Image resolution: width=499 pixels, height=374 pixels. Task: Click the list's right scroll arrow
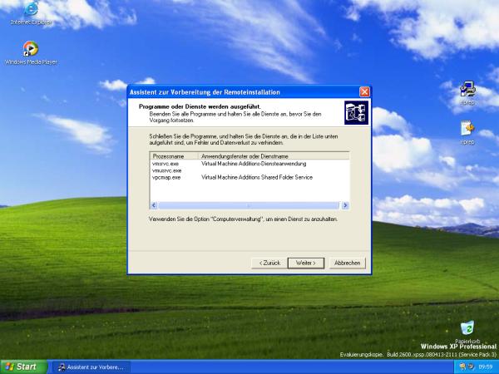[x=345, y=205]
